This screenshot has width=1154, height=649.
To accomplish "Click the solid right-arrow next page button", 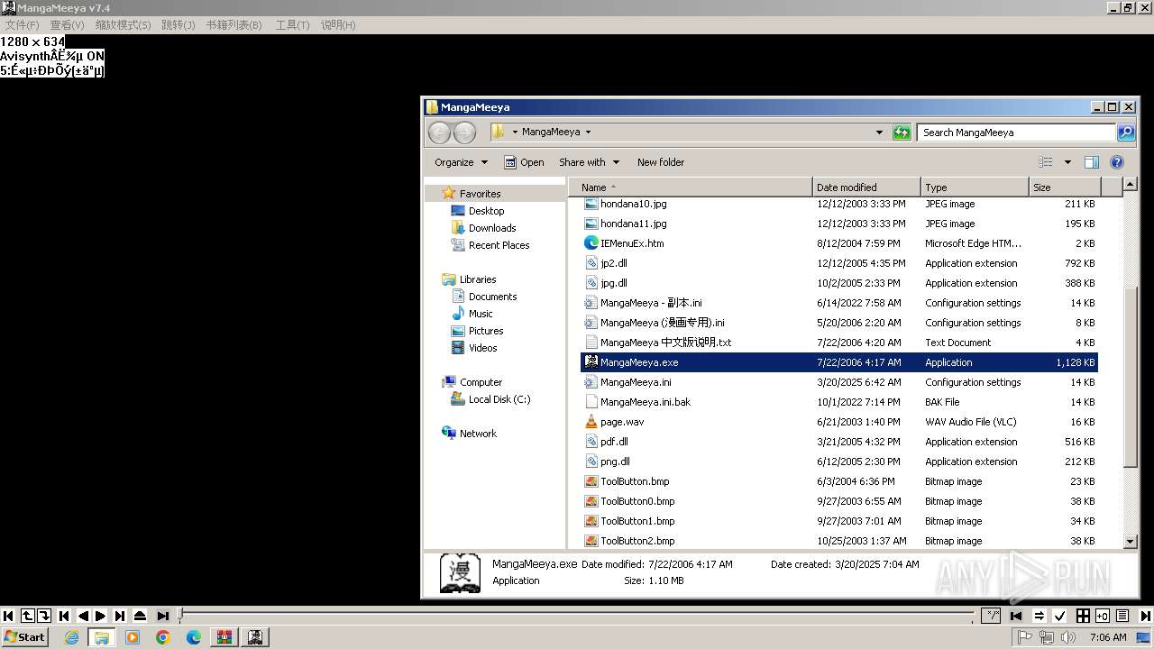I will pyautogui.click(x=100, y=616).
